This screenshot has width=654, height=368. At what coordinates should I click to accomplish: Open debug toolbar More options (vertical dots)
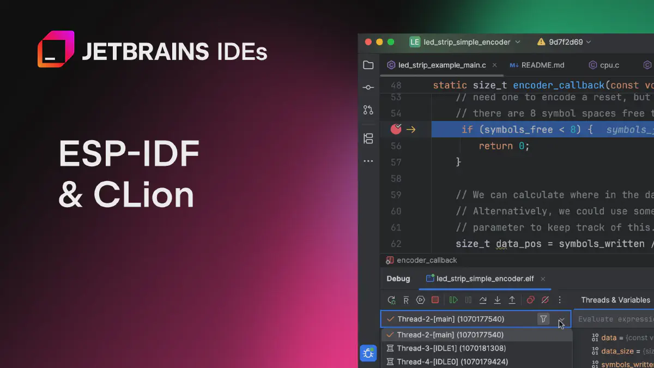click(x=560, y=300)
